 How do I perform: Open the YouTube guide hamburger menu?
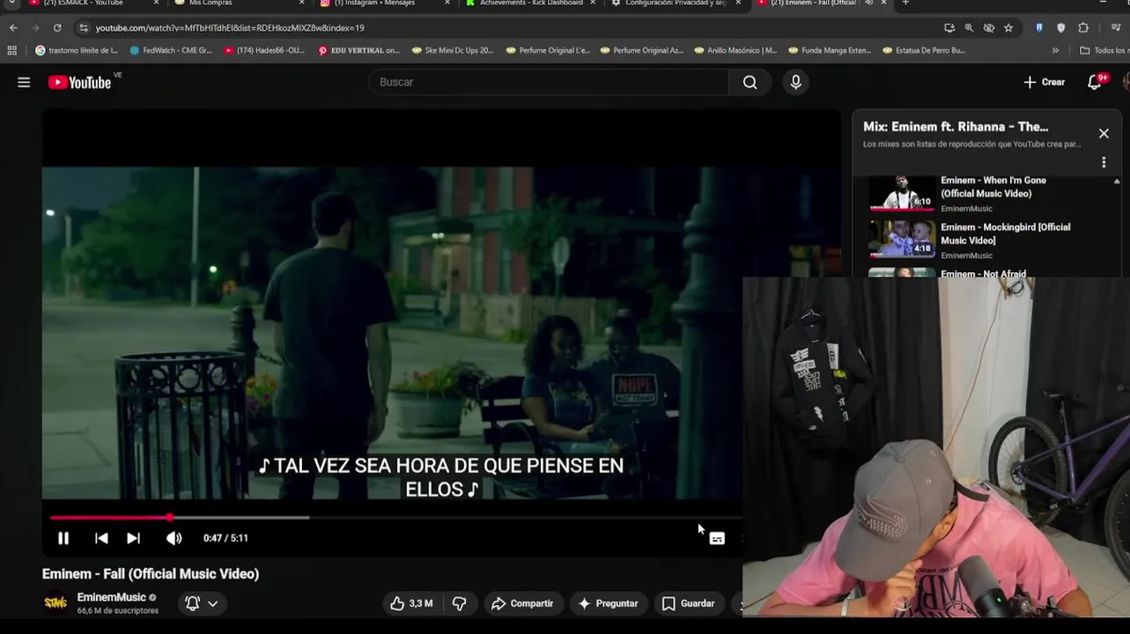[x=24, y=82]
